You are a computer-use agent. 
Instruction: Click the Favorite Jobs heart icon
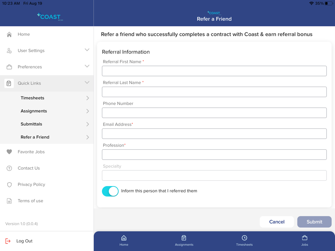(9, 152)
